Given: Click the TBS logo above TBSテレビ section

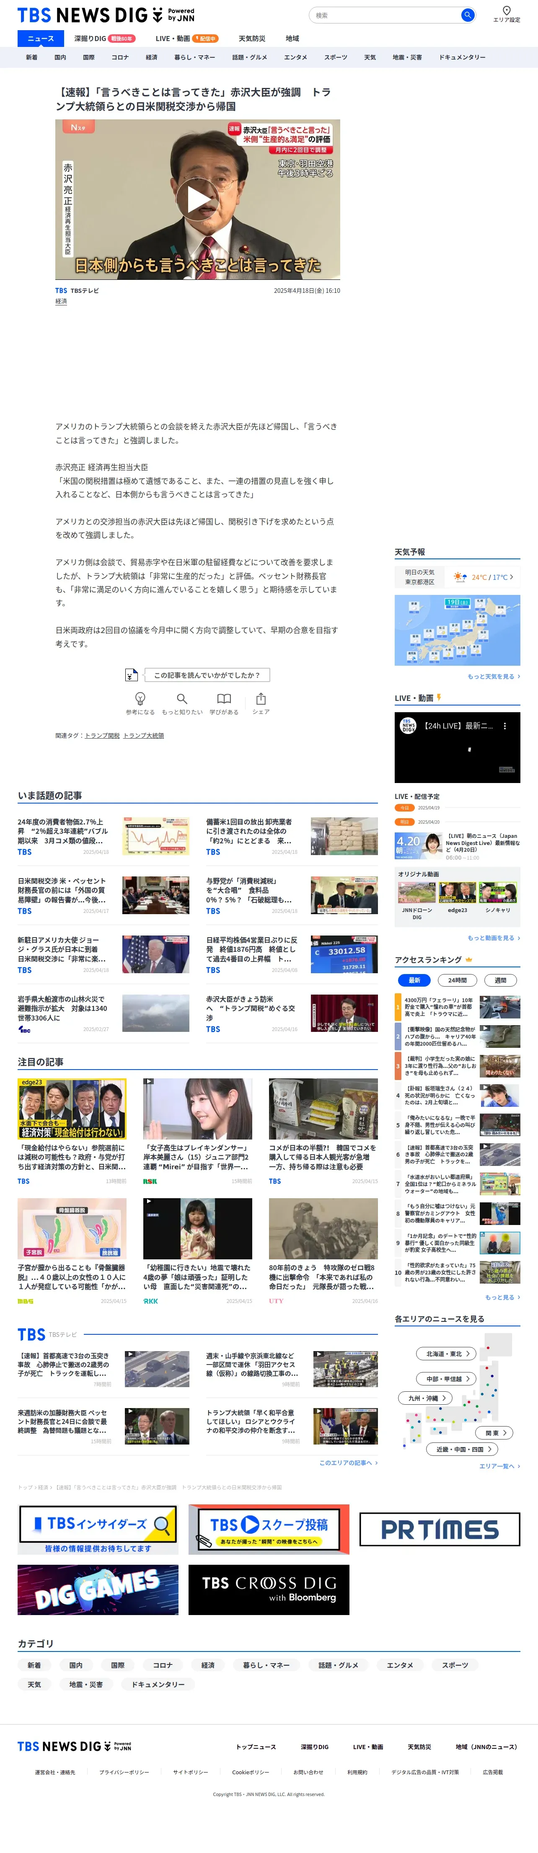Looking at the screenshot, I should [32, 1334].
